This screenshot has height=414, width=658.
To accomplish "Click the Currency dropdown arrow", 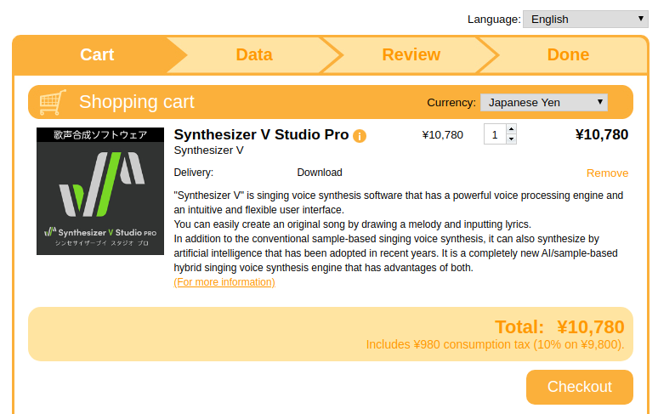I will 599,102.
